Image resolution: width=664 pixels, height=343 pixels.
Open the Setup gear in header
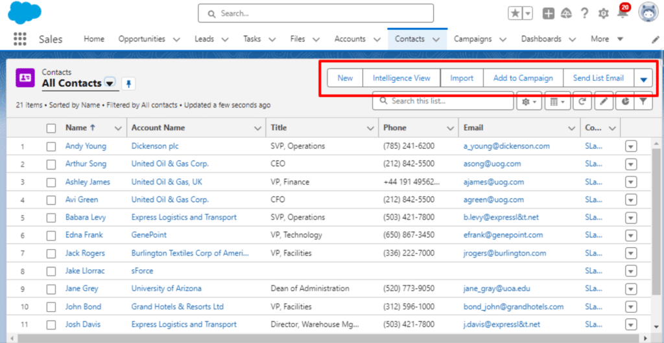603,14
